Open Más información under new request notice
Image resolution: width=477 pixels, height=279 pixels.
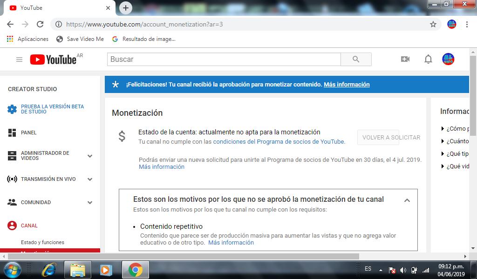pos(162,166)
